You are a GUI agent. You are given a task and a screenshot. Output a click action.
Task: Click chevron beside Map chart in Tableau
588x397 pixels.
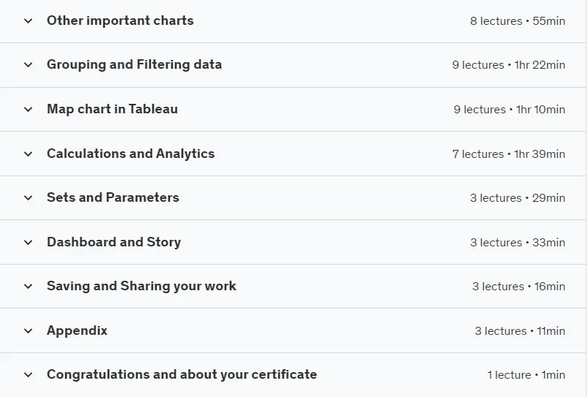[x=28, y=110]
